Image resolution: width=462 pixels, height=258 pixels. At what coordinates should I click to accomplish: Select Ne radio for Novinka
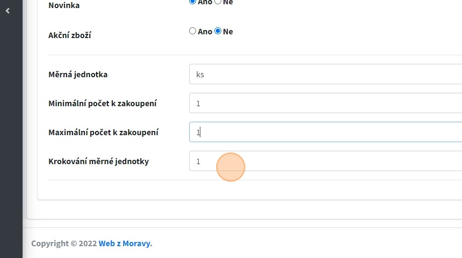pyautogui.click(x=218, y=2)
